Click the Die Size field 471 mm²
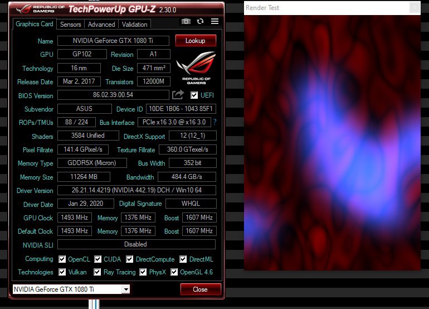 point(153,68)
